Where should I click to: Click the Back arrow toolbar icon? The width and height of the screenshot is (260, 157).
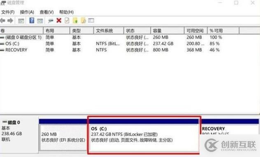click(2, 21)
